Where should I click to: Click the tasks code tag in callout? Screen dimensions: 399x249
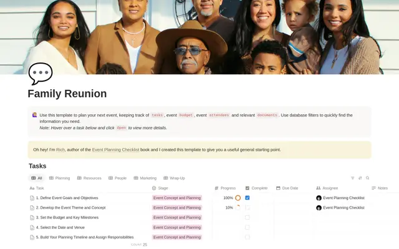[x=157, y=115]
